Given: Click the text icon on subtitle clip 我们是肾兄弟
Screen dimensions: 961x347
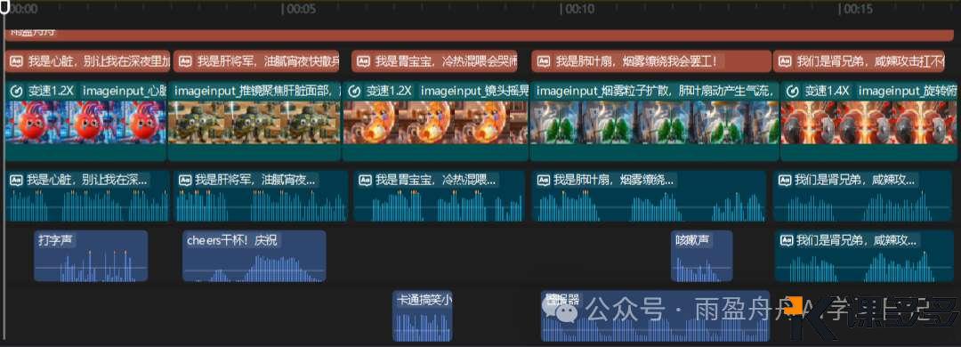Looking at the screenshot, I should tap(785, 61).
